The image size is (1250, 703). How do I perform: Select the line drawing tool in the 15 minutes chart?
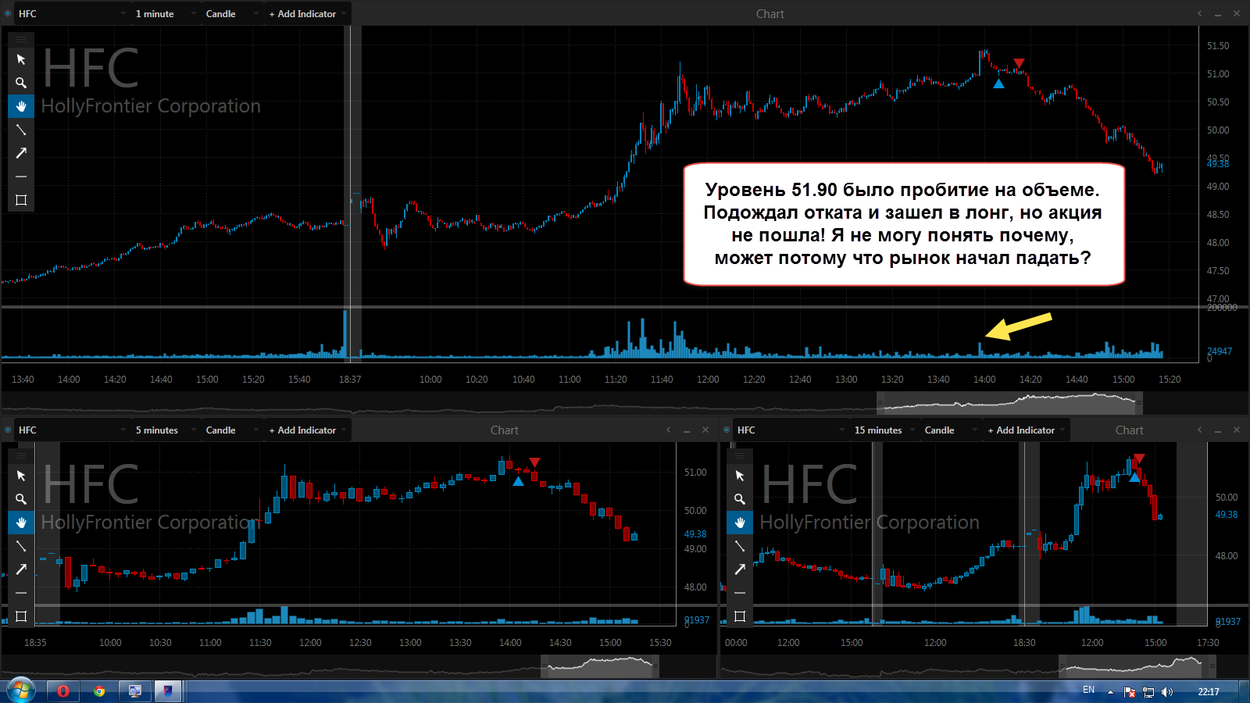[740, 546]
